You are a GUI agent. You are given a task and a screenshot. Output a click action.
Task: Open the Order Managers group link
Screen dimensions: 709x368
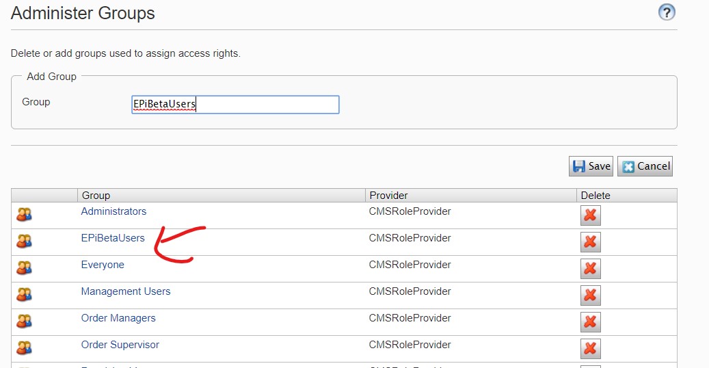[x=118, y=318]
